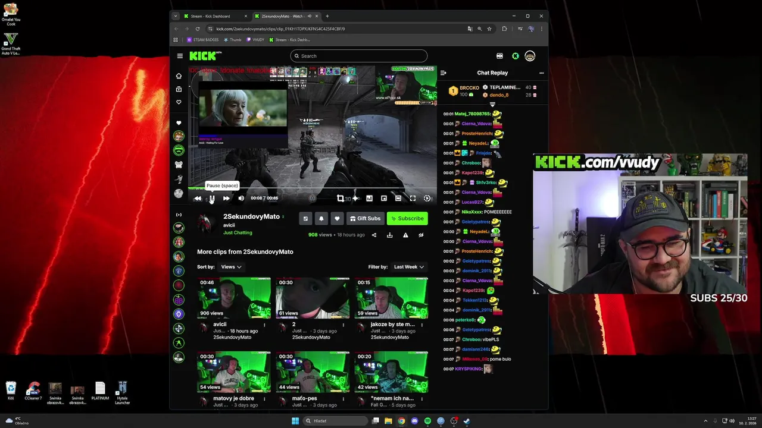Open Windows Start menu
The height and width of the screenshot is (428, 762).
pos(295,421)
